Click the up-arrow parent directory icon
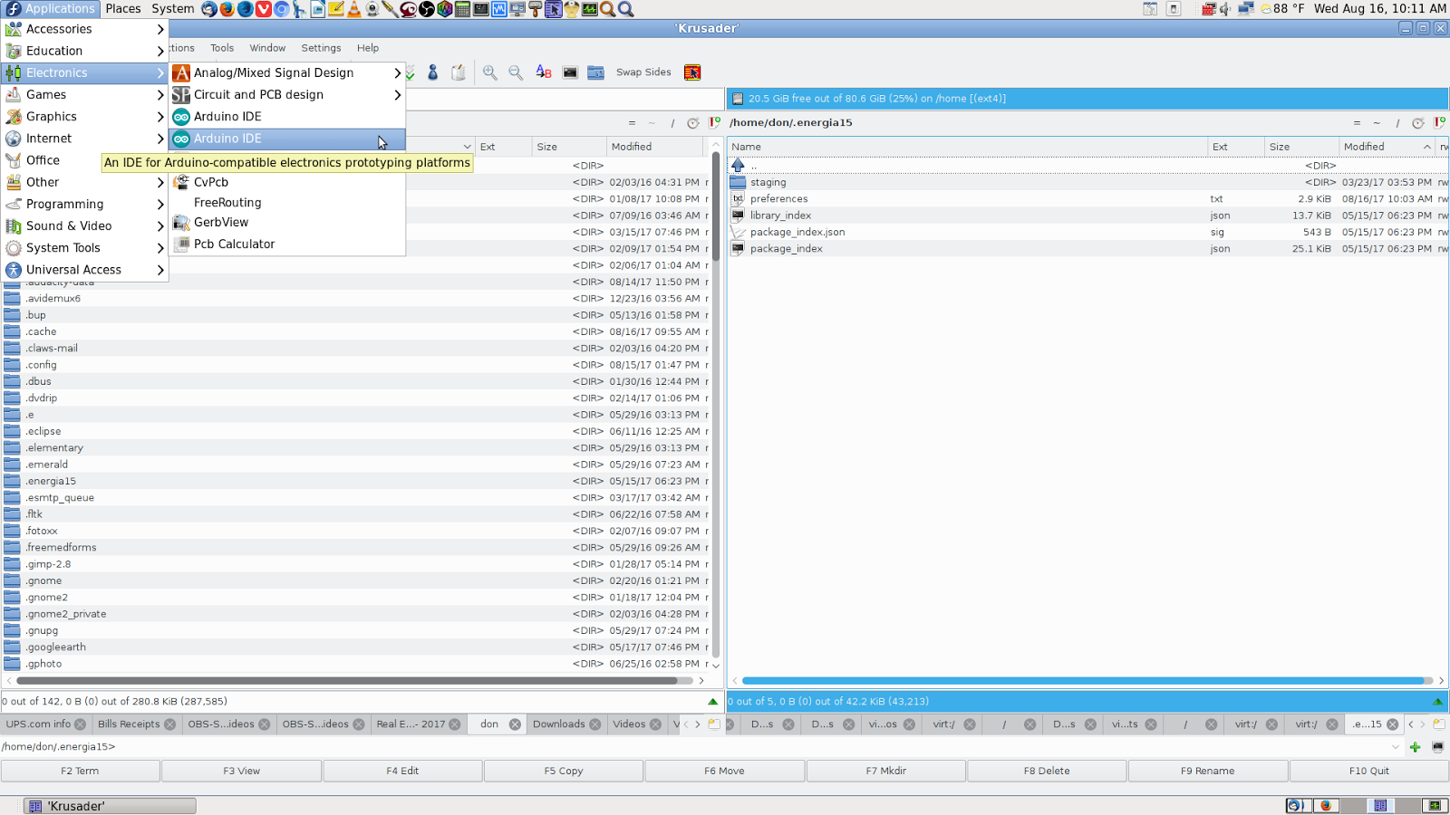This screenshot has height=815, width=1450. click(x=738, y=166)
